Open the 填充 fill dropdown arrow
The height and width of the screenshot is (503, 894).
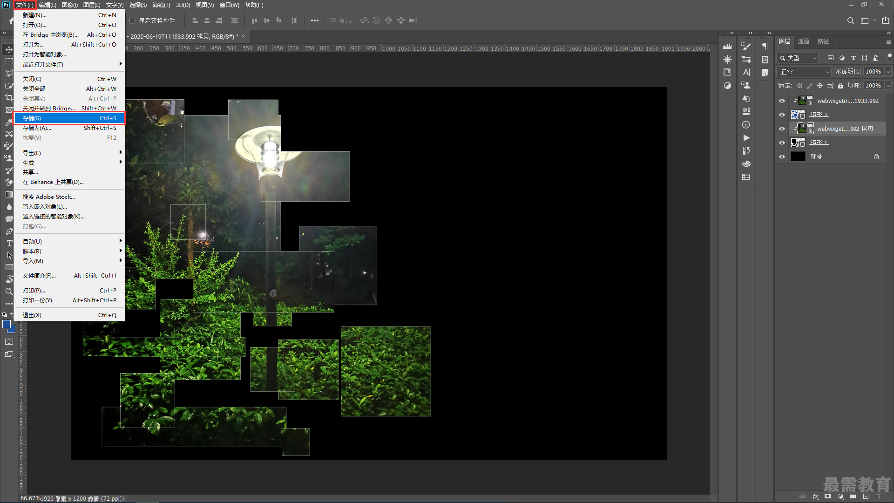coord(888,86)
